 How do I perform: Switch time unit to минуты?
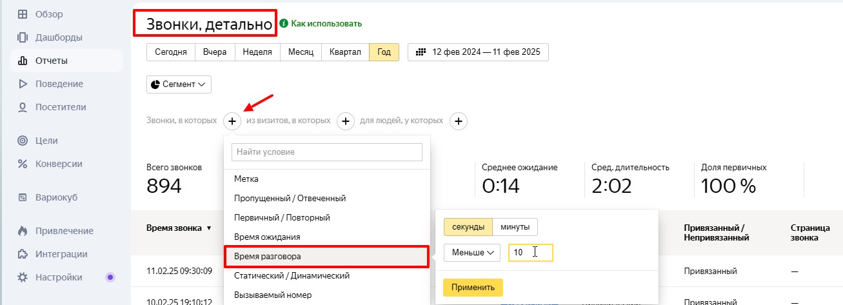click(x=515, y=227)
